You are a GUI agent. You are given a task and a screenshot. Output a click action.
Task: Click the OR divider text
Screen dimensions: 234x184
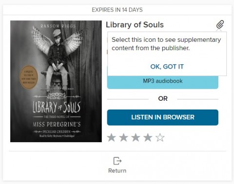163,99
